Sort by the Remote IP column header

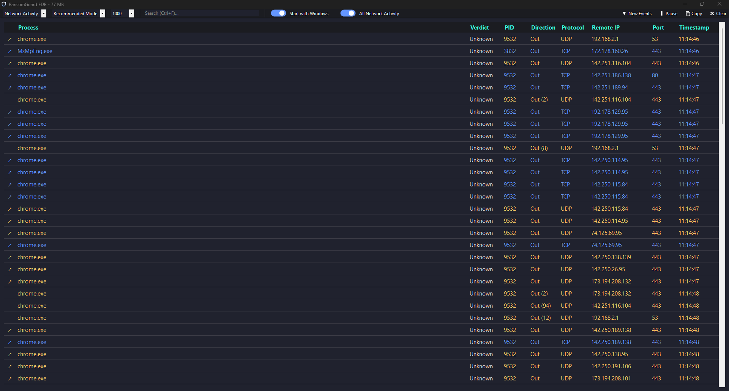pyautogui.click(x=606, y=28)
